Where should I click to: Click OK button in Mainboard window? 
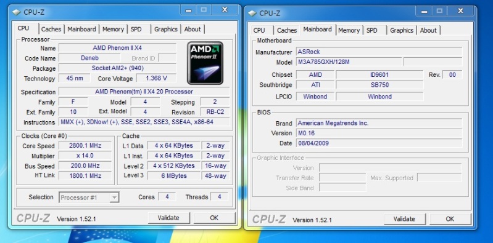[450, 219]
